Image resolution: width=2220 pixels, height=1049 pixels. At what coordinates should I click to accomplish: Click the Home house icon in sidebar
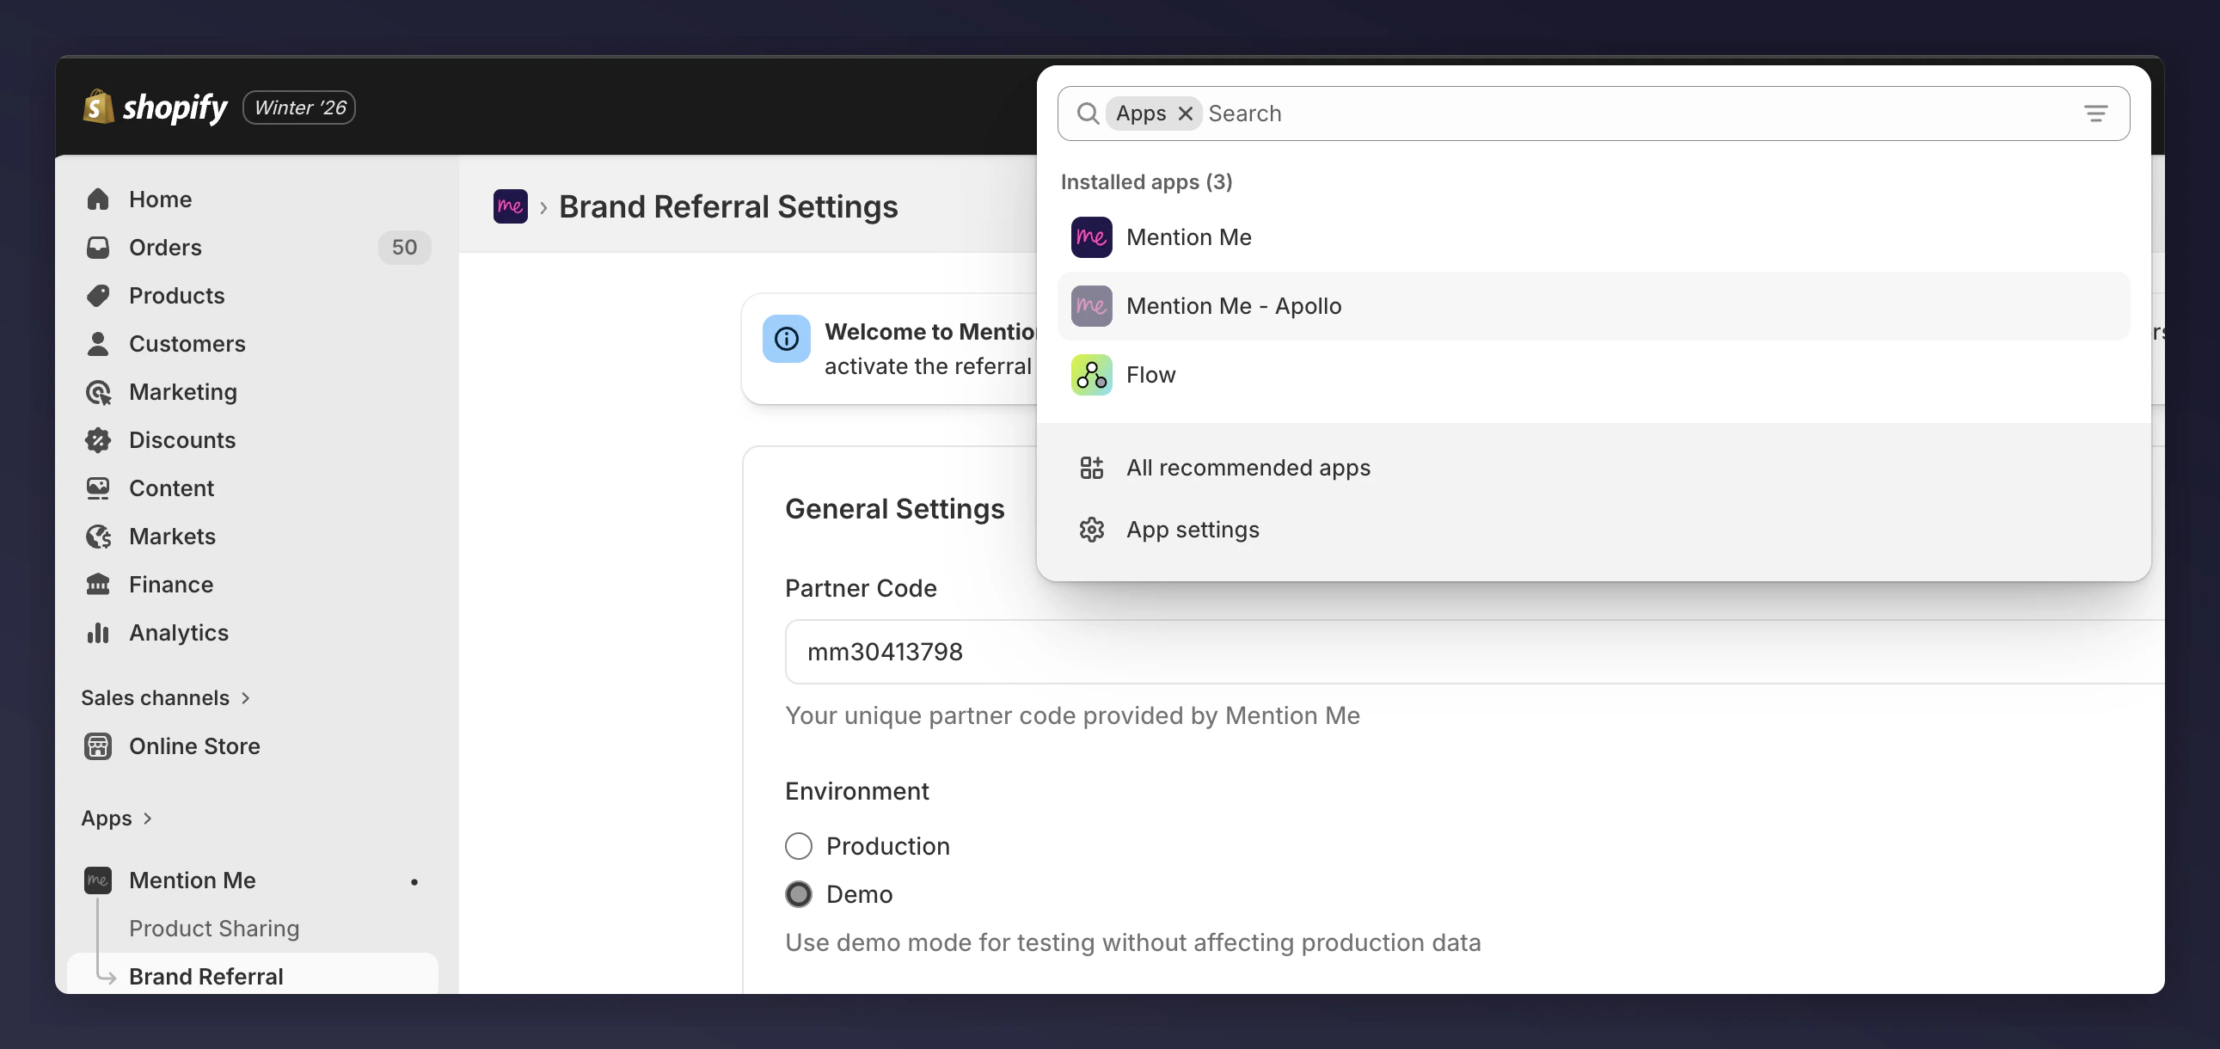[x=98, y=199]
